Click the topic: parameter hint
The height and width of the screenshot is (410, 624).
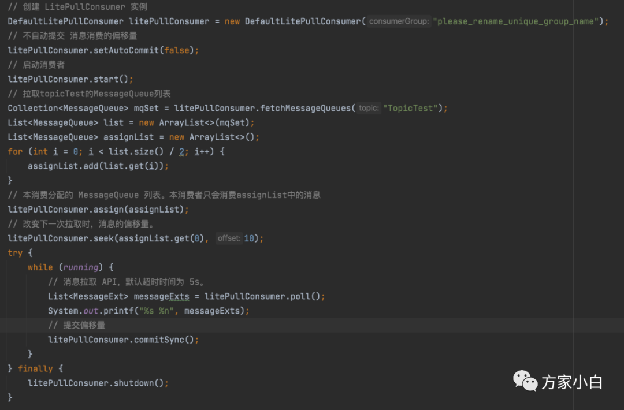(369, 108)
